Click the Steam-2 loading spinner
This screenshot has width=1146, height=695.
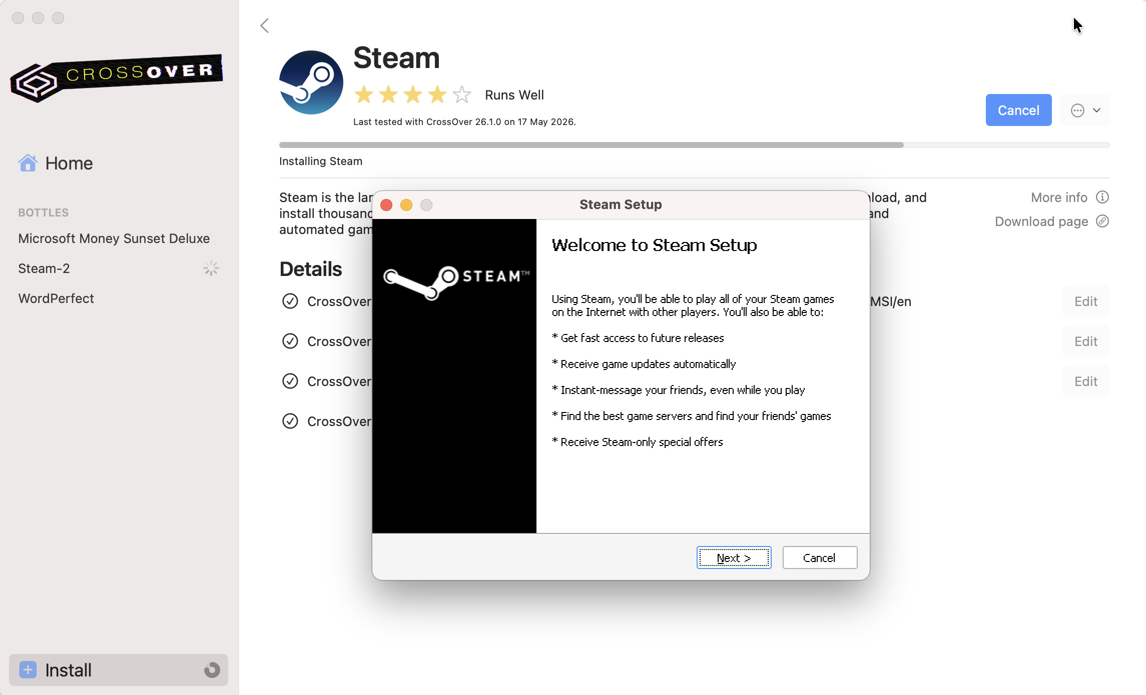pos(211,268)
